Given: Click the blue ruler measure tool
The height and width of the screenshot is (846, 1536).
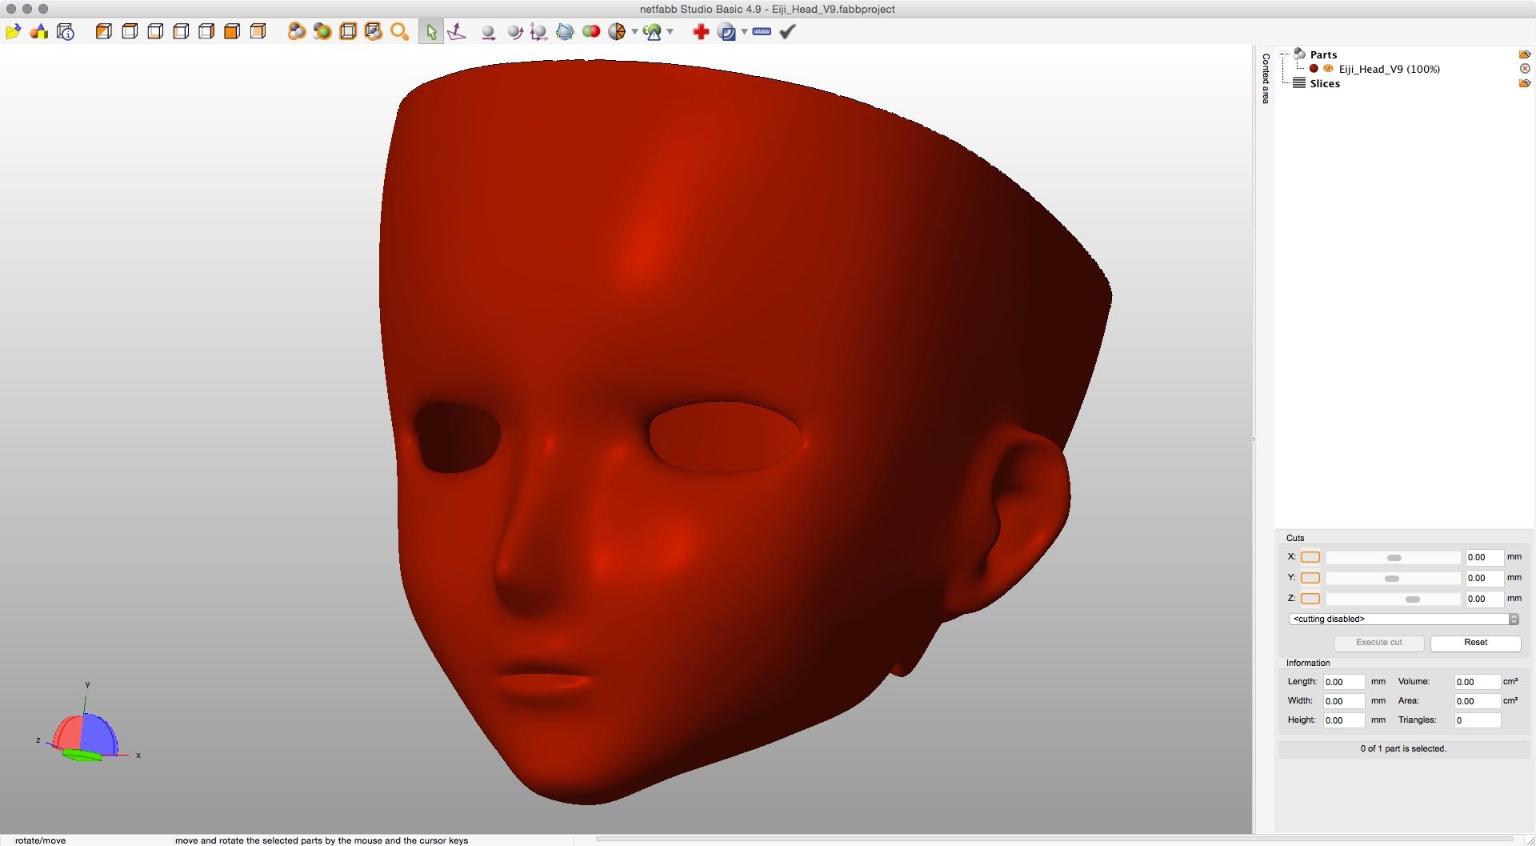Looking at the screenshot, I should 762,32.
